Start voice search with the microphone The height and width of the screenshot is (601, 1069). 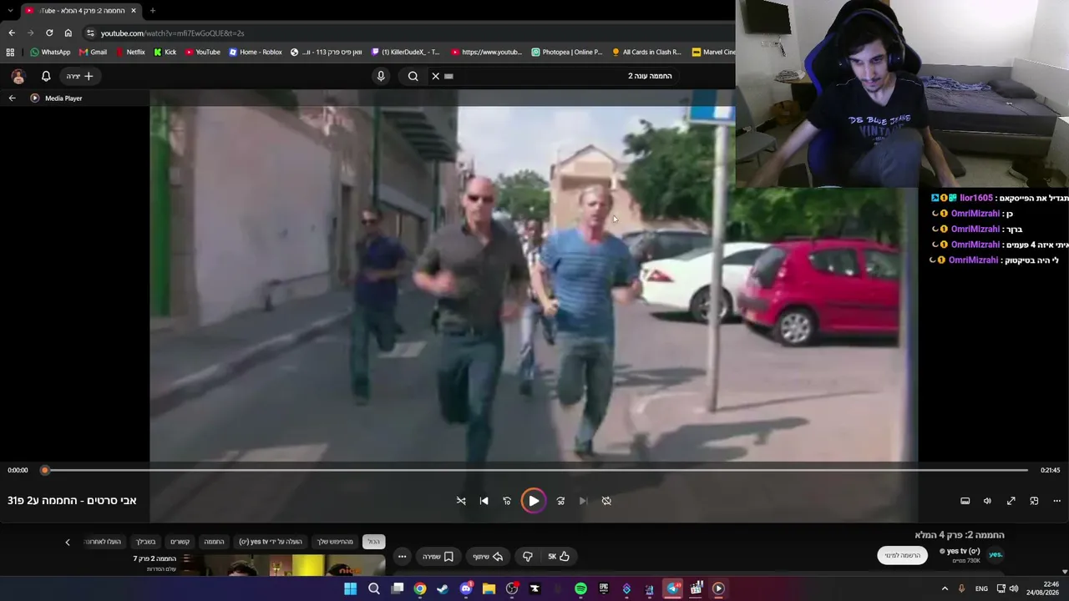click(381, 76)
